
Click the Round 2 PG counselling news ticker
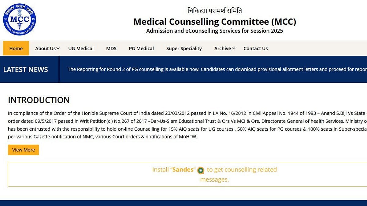[214, 69]
